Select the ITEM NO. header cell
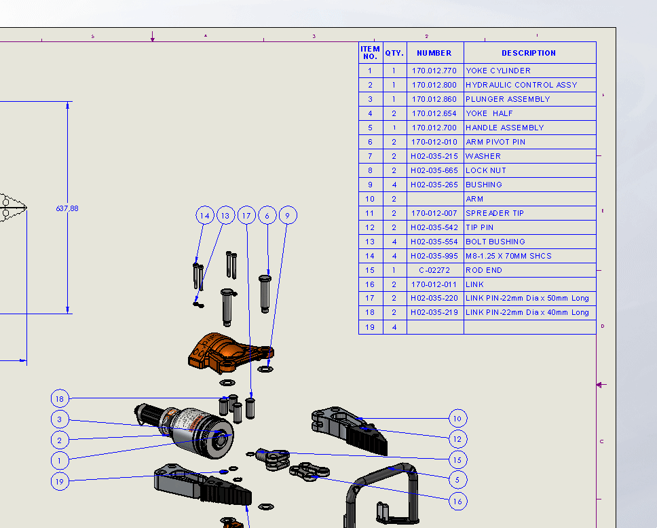The height and width of the screenshot is (528, 657). [370, 53]
